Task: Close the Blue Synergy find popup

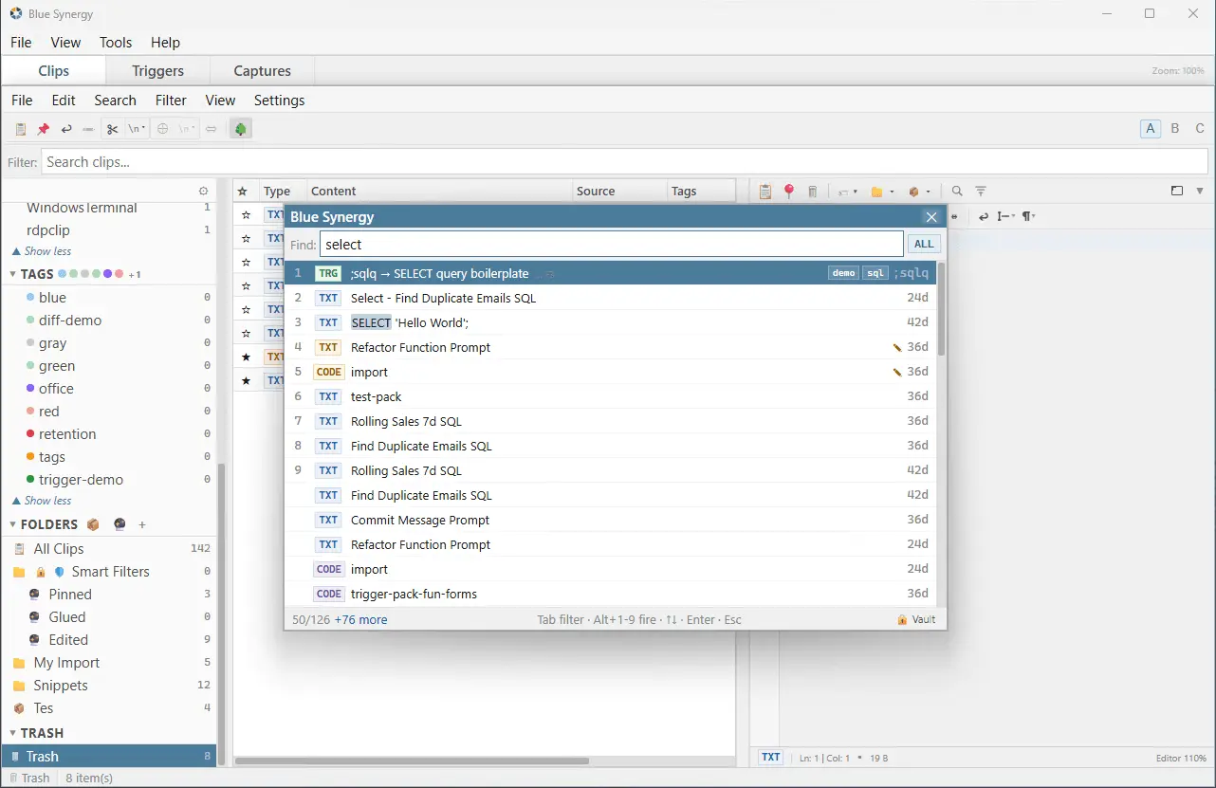Action: pyautogui.click(x=931, y=217)
